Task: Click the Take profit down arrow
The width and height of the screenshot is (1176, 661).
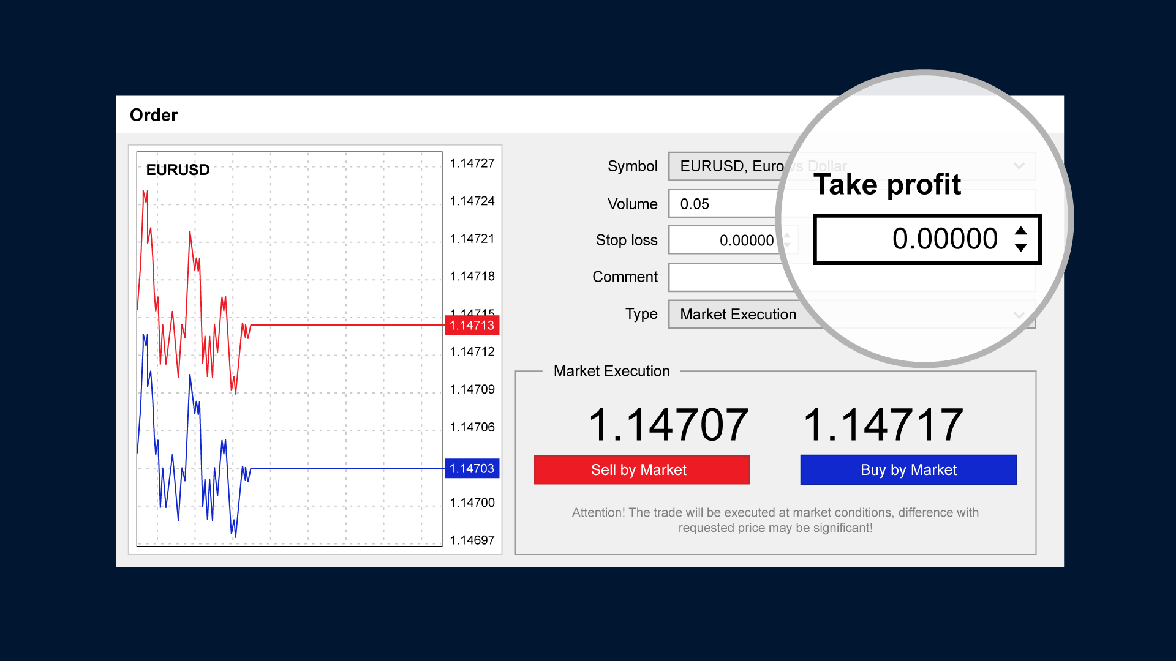Action: [1020, 248]
